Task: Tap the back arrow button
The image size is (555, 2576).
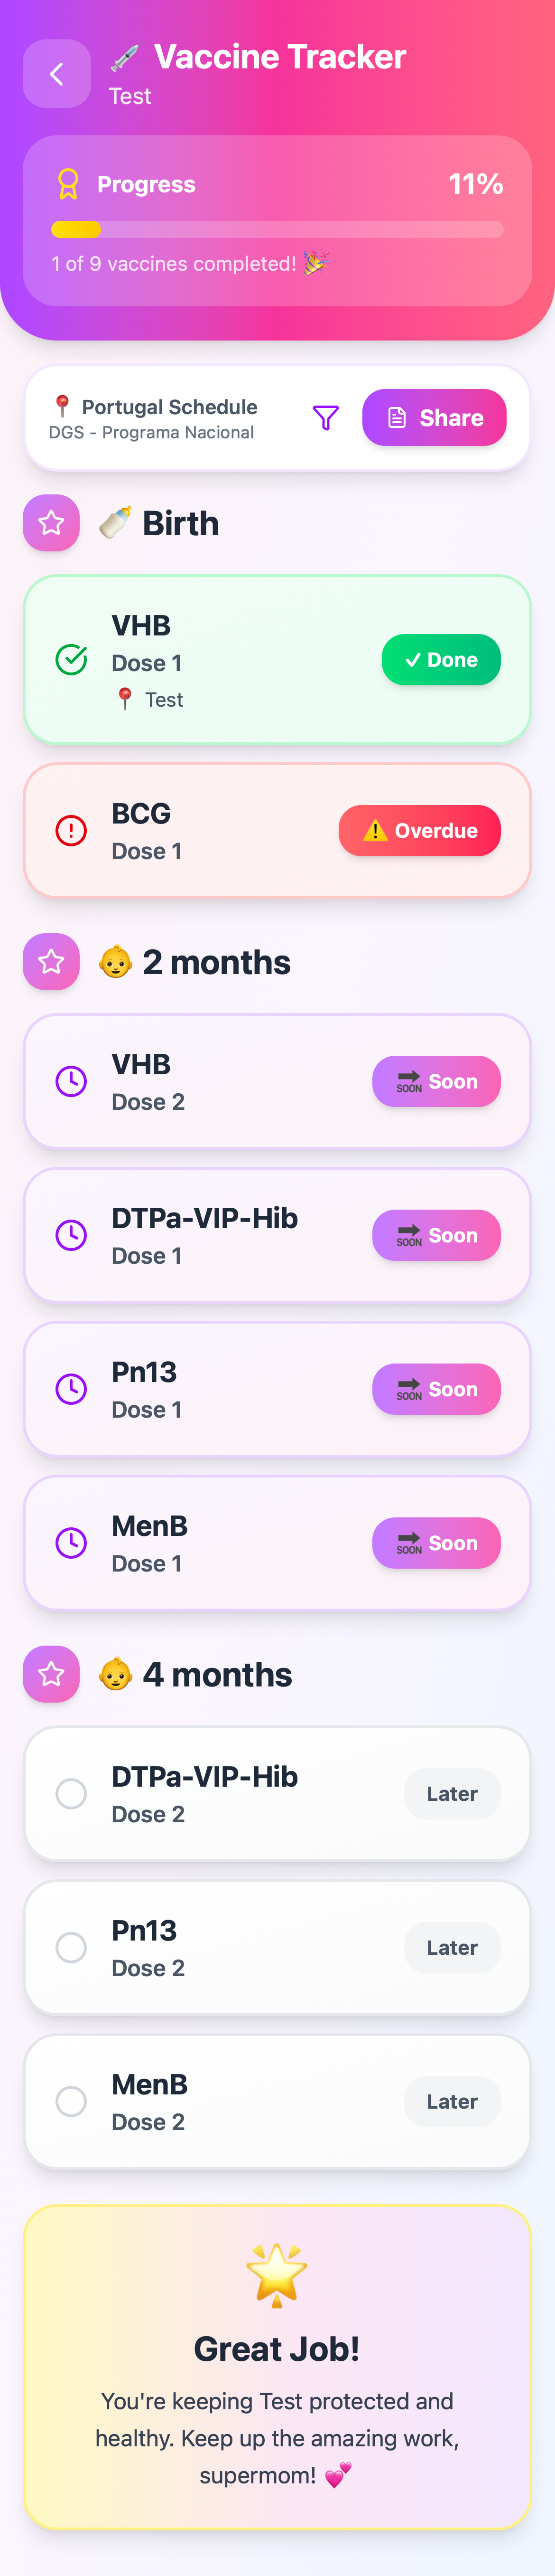Action: pos(57,74)
